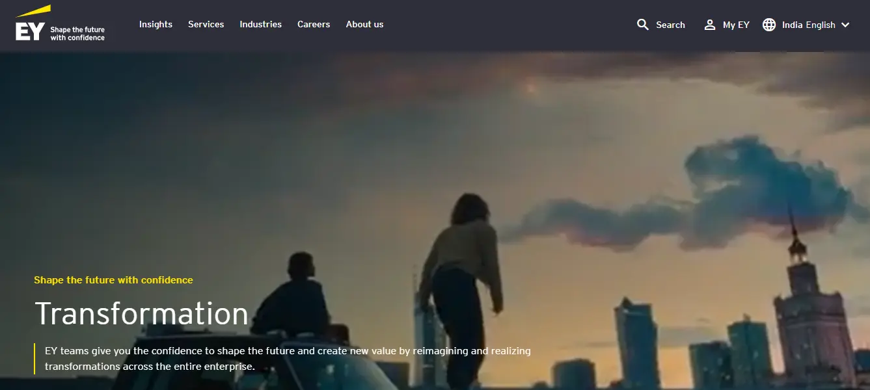Viewport: 870px width, 390px height.
Task: Open the Insights menu
Action: pos(156,24)
